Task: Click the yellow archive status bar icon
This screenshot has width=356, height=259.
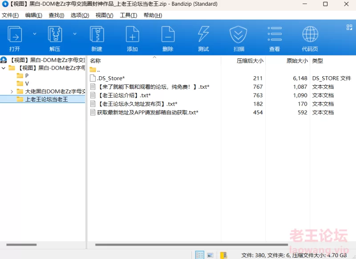Action: [x=224, y=255]
